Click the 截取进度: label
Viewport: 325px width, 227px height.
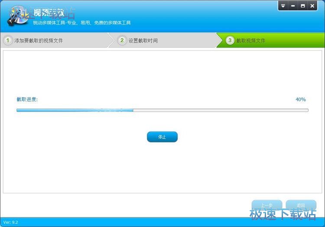click(x=27, y=99)
